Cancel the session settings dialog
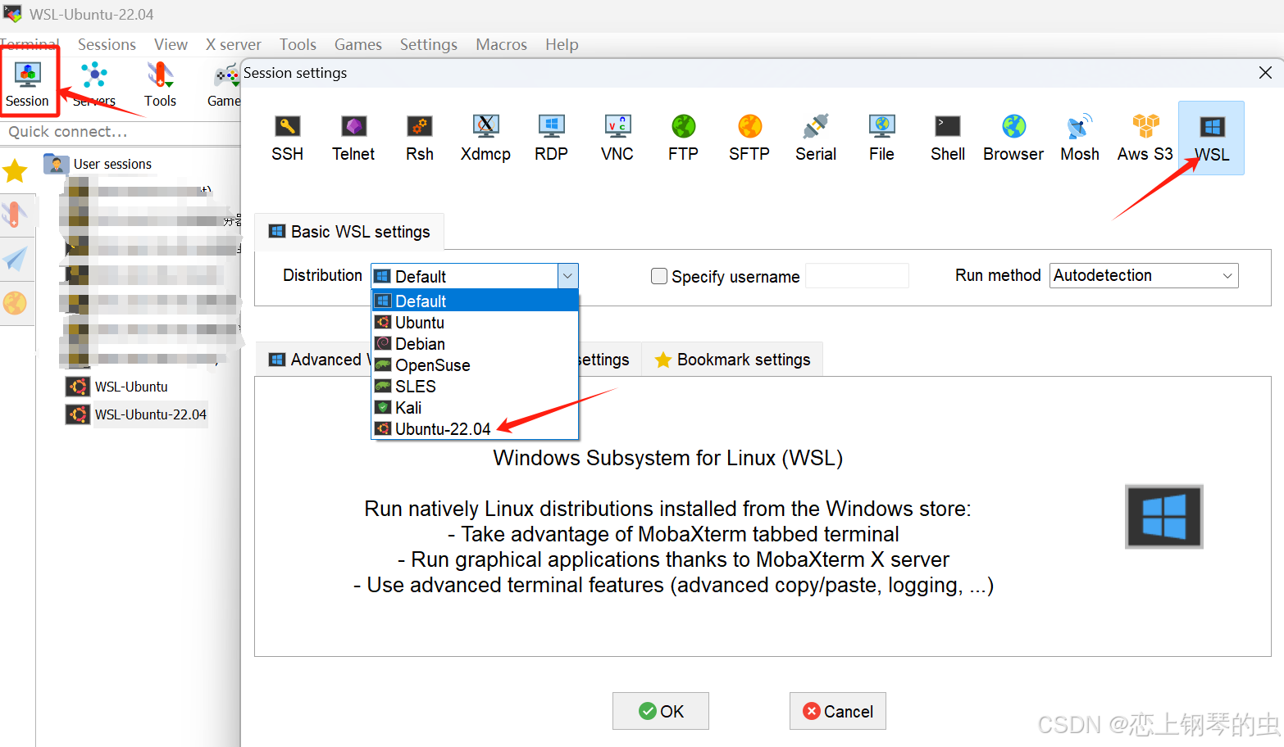Viewport: 1284px width, 747px height. coord(837,711)
